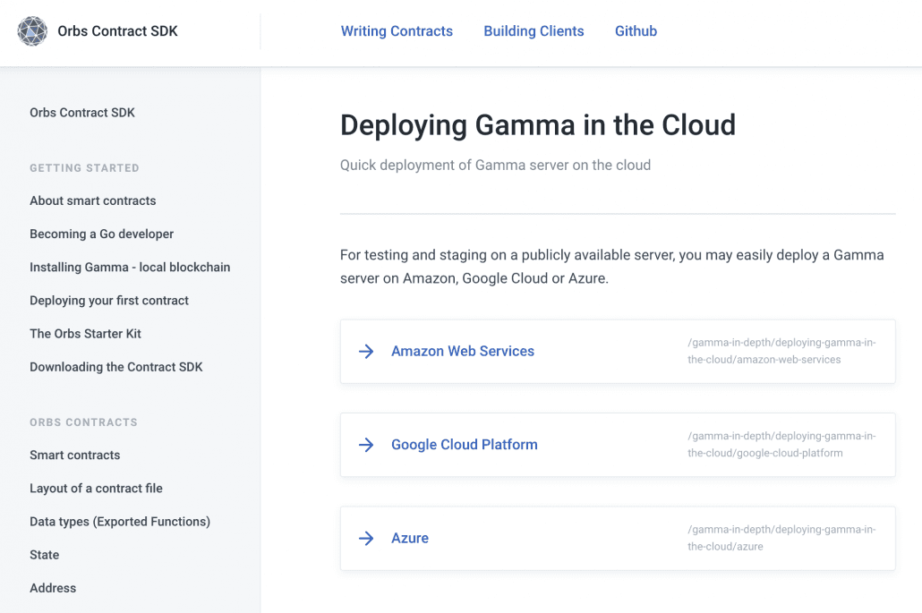The width and height of the screenshot is (922, 613).
Task: Open Deploying your first contract page
Action: pos(109,301)
